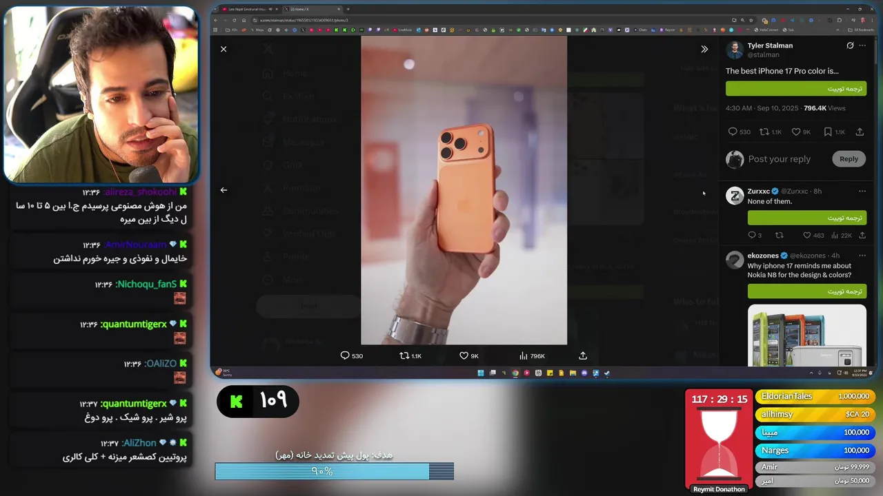Open a new browser tab
The image size is (883, 496).
coord(348,9)
